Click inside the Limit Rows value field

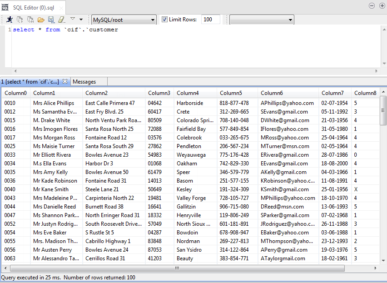pyautogui.click(x=210, y=20)
